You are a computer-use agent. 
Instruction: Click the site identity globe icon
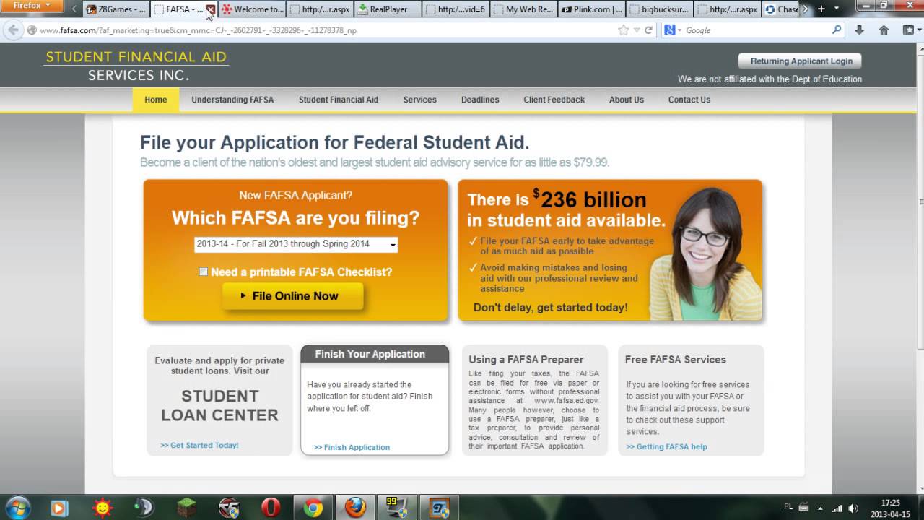(32, 30)
